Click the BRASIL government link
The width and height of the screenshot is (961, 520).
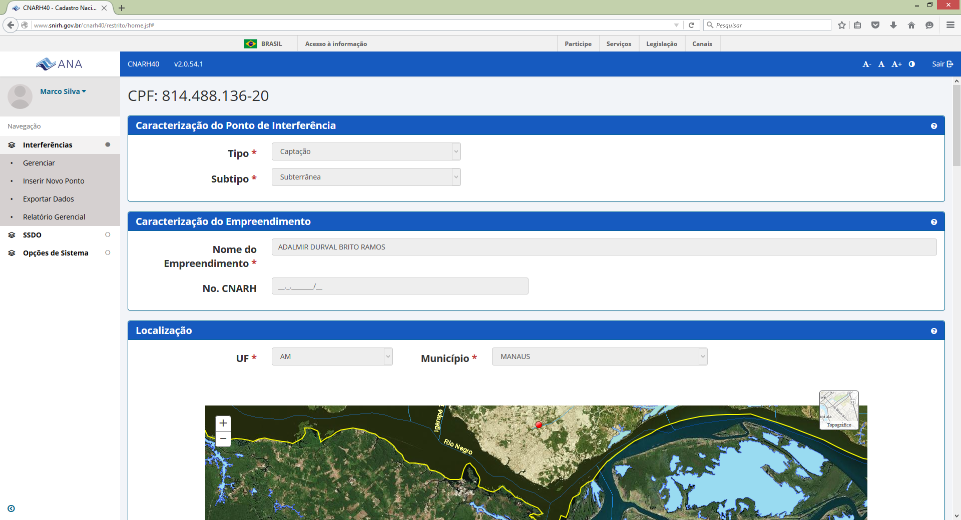point(263,44)
